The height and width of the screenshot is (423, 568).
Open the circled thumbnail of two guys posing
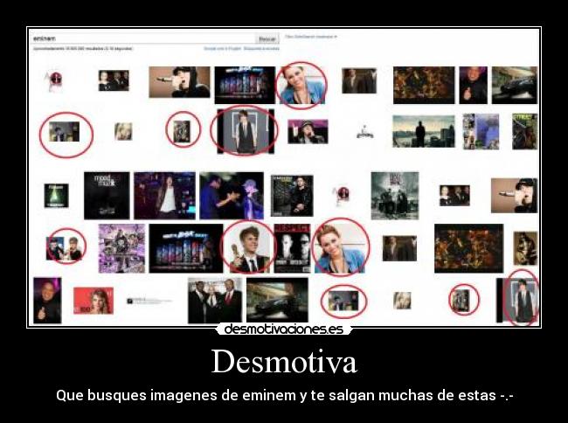64,248
